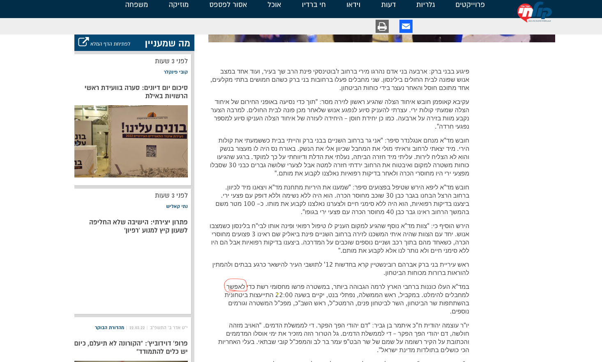Viewport: 602px width, 362px height.
Task: Navigate to אסור לפספס
Action: tap(228, 5)
